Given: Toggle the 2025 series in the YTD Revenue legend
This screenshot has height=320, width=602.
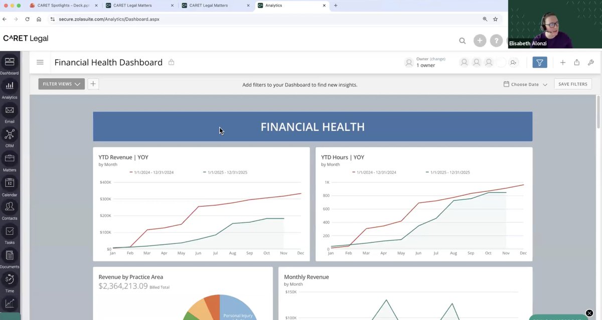Looking at the screenshot, I should (225, 172).
